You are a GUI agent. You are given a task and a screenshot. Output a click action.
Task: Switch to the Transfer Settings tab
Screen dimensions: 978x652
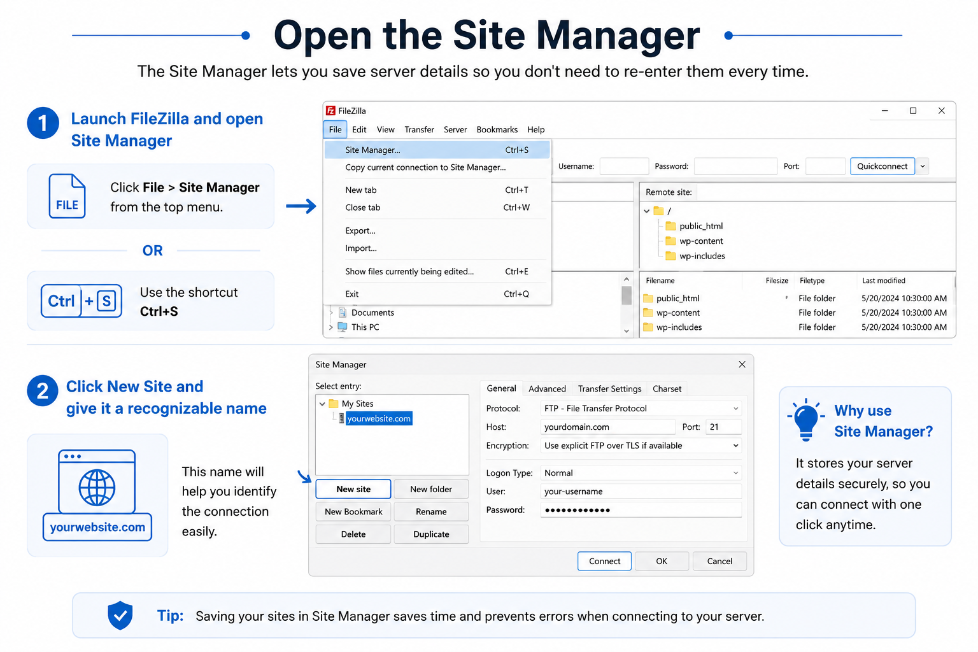[x=609, y=389]
